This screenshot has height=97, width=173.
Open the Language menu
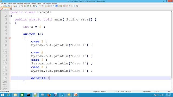tap(27, 4)
